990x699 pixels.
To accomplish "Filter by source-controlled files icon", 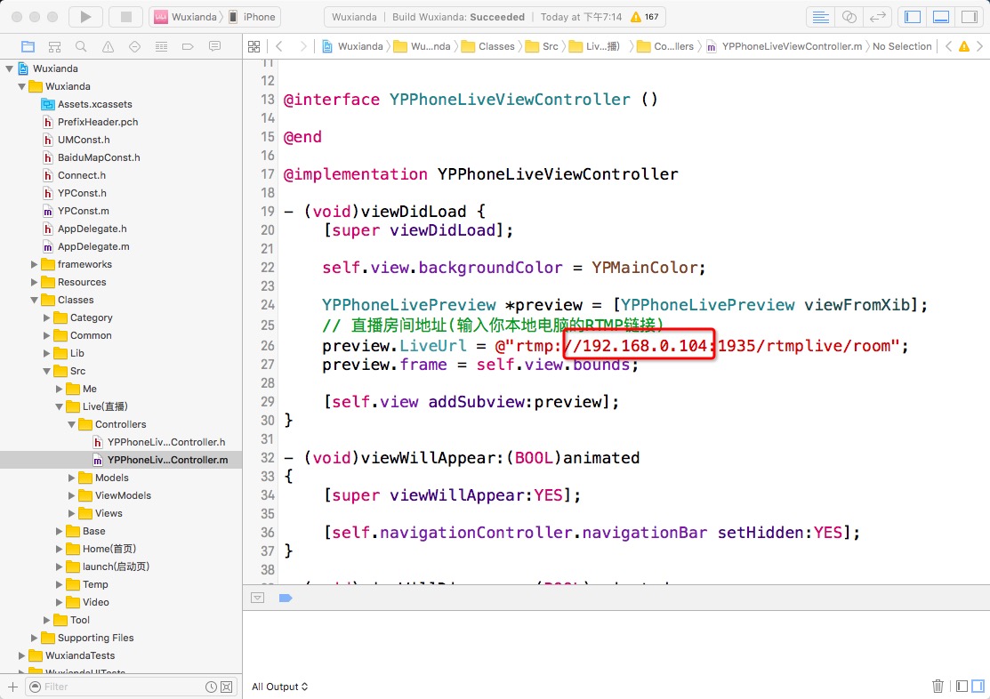I will click(226, 687).
